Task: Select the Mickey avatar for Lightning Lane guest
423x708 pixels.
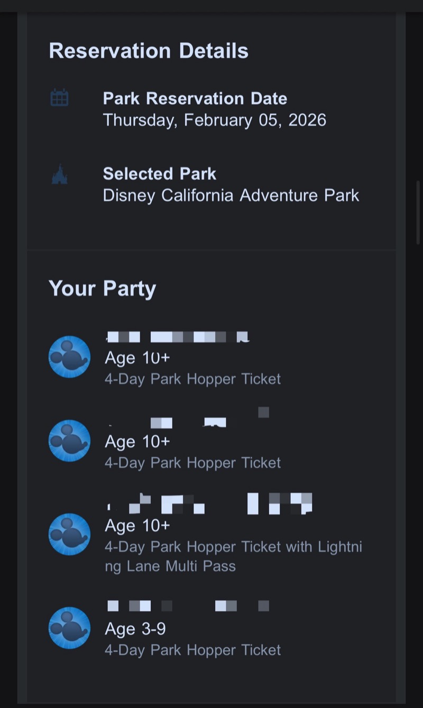Action: pos(69,534)
